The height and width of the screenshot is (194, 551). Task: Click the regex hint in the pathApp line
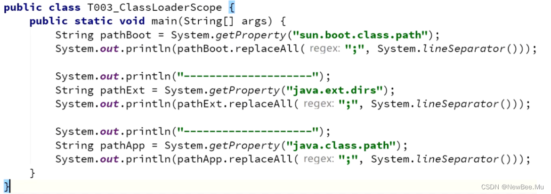318,159
